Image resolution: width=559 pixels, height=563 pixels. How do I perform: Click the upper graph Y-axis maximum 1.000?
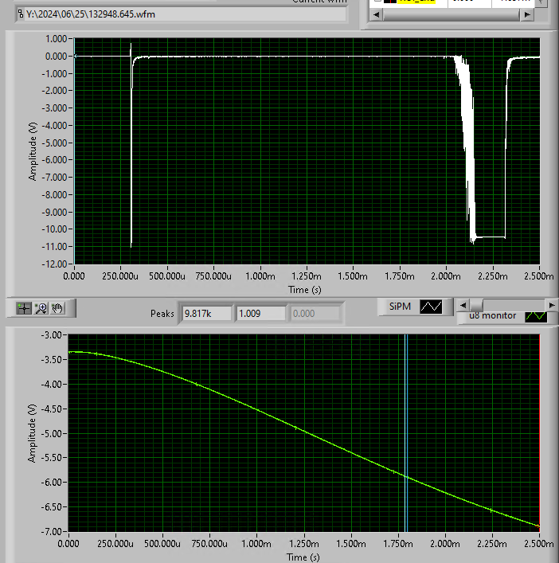pos(56,39)
